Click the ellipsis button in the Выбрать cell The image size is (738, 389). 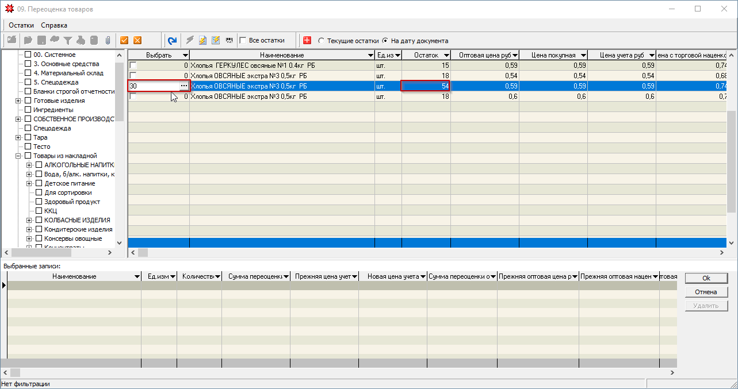pos(183,86)
